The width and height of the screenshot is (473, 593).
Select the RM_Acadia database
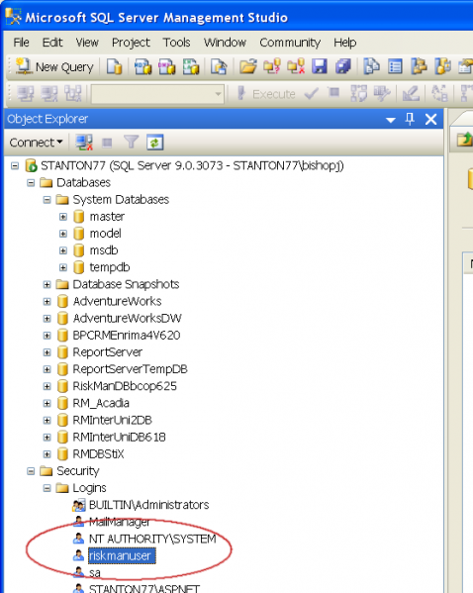point(101,403)
